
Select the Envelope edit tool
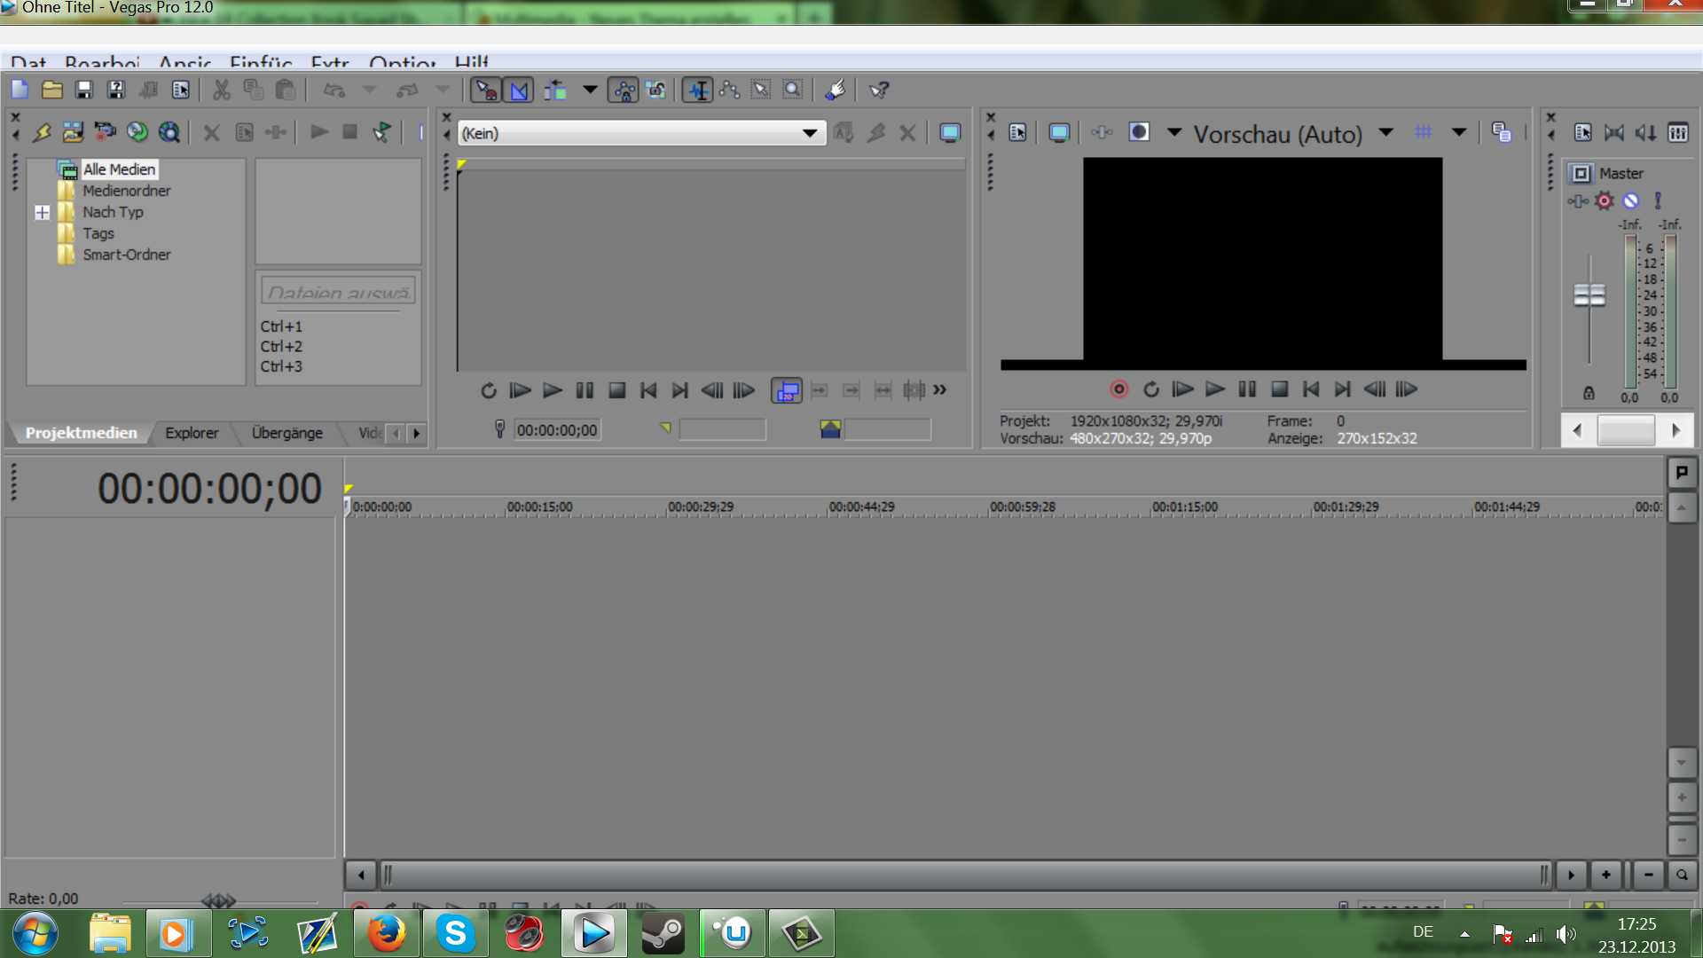click(729, 90)
